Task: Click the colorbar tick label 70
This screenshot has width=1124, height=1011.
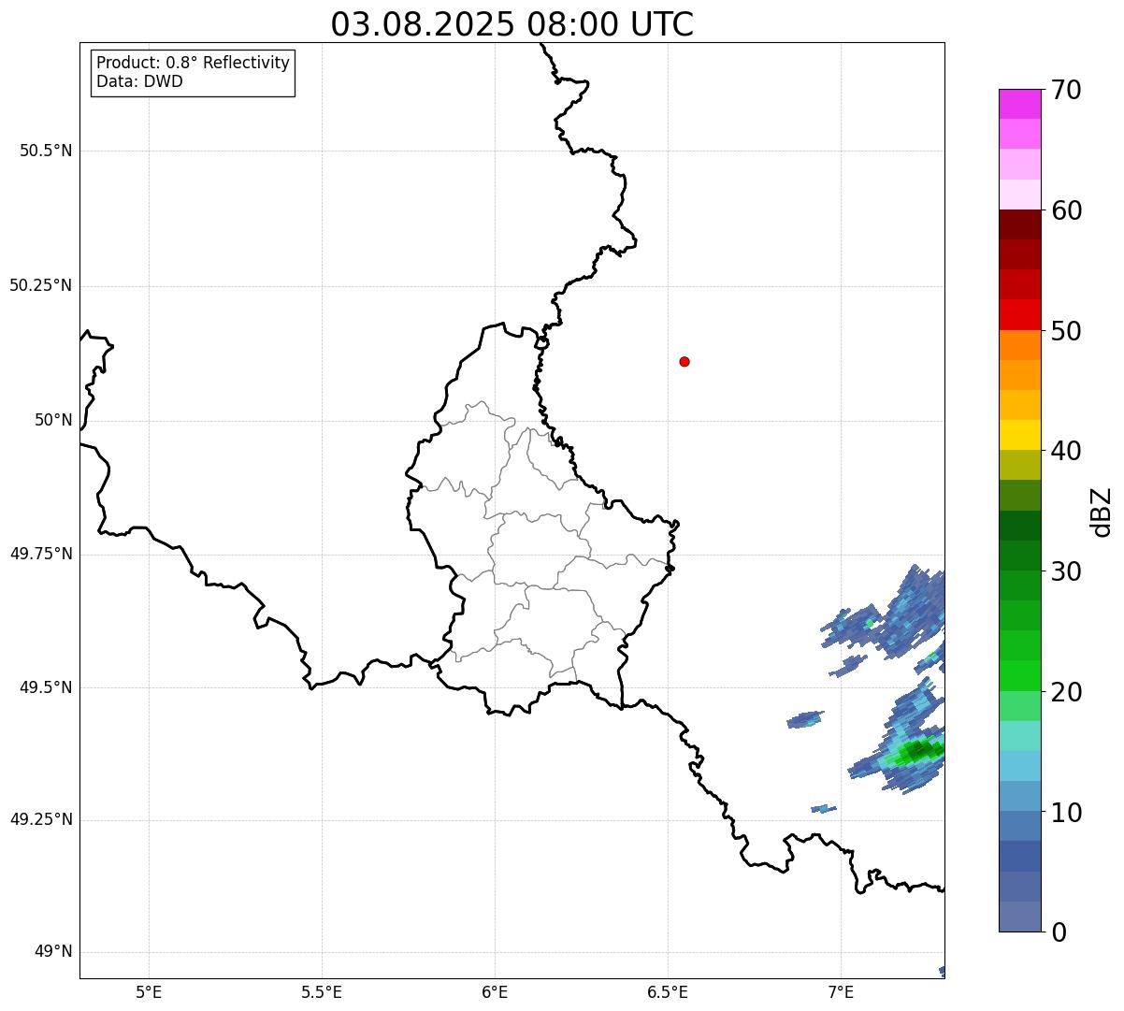Action: [x=1066, y=90]
